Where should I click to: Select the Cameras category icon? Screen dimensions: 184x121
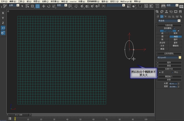point(169,17)
